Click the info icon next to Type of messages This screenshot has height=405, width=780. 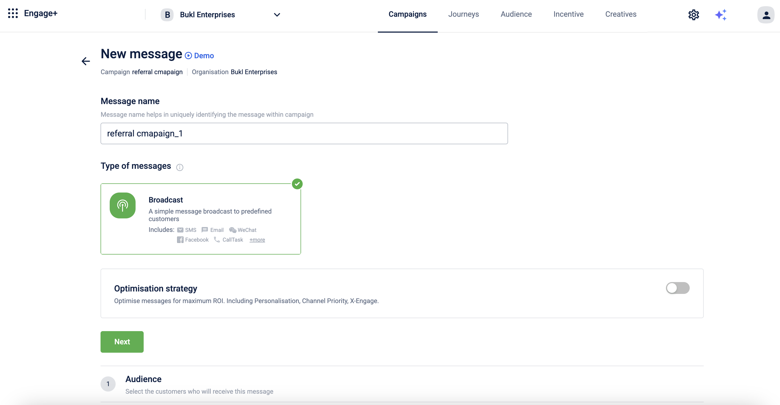[180, 167]
